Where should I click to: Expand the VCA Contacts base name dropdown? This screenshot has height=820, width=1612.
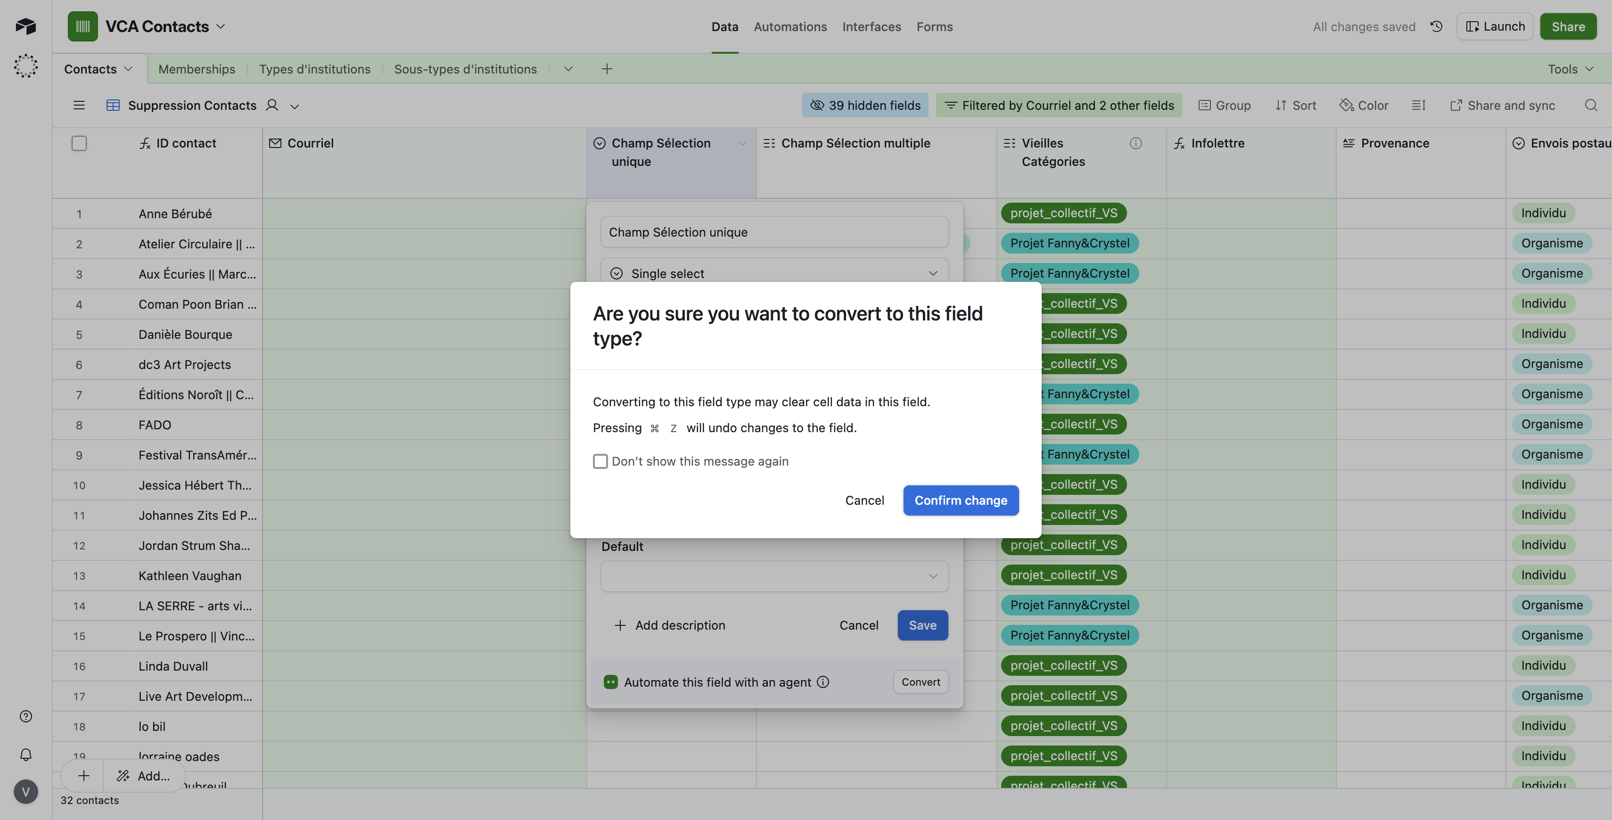pyautogui.click(x=220, y=26)
